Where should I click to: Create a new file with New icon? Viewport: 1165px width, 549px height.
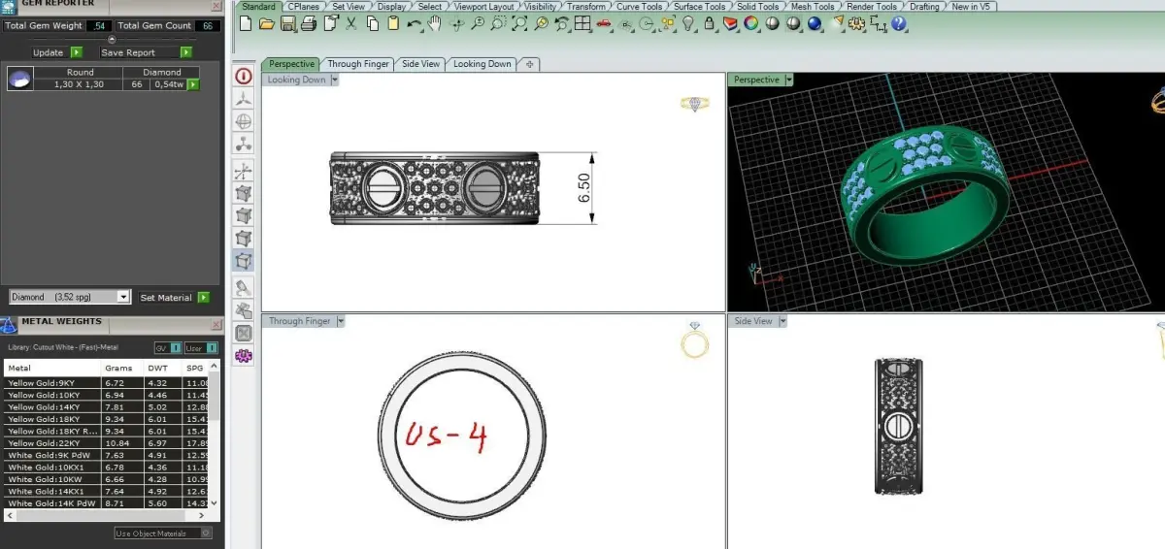point(245,23)
